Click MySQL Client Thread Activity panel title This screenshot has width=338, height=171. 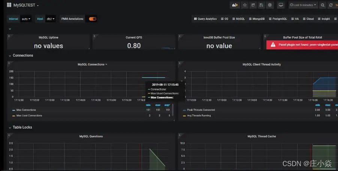[262, 64]
